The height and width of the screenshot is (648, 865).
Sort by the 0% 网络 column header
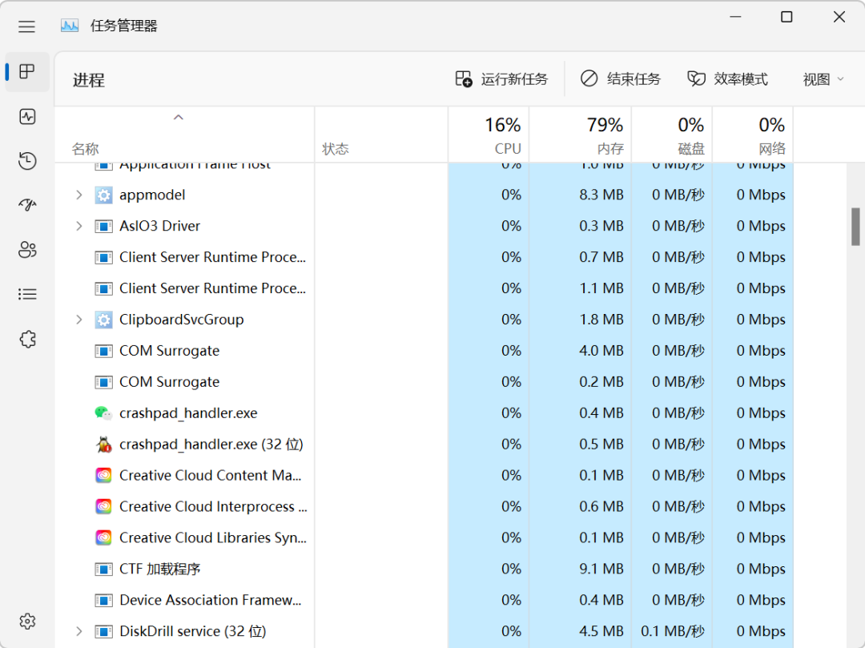pyautogui.click(x=753, y=135)
